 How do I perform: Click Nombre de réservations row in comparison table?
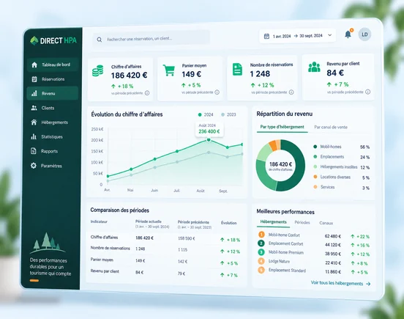pyautogui.click(x=165, y=249)
